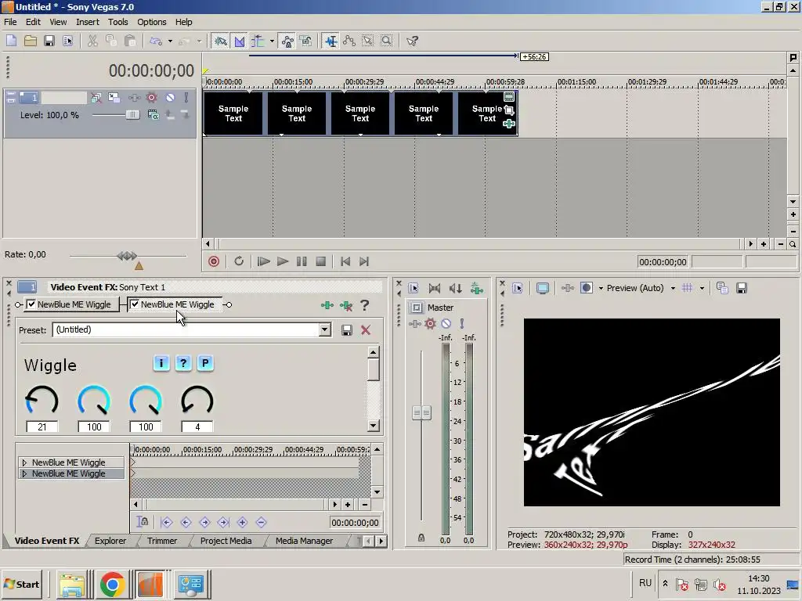Open the Tools menu

(117, 22)
